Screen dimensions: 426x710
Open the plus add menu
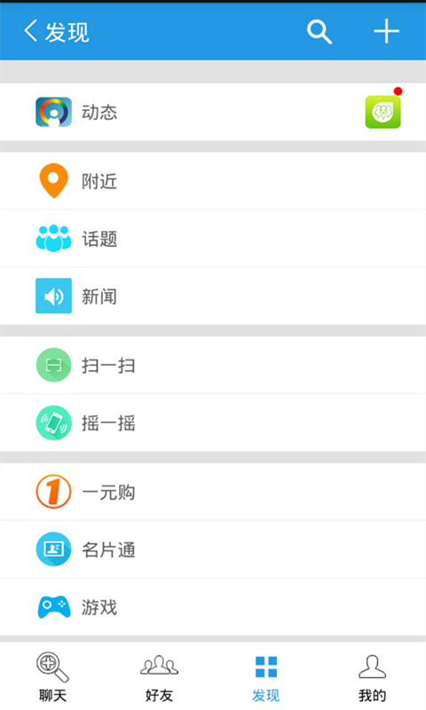click(x=386, y=32)
